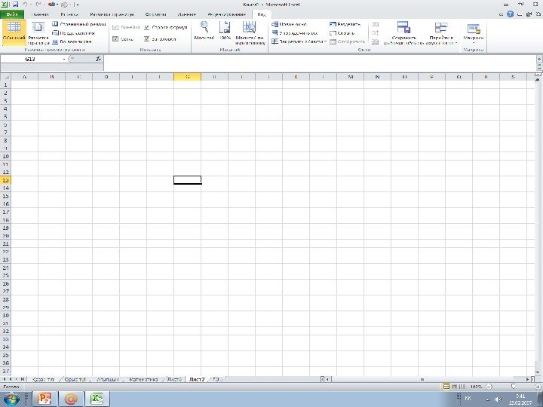This screenshot has height=407, width=543.
Task: Redo action in Quick Access Toolbar
Action: pyautogui.click(x=38, y=5)
